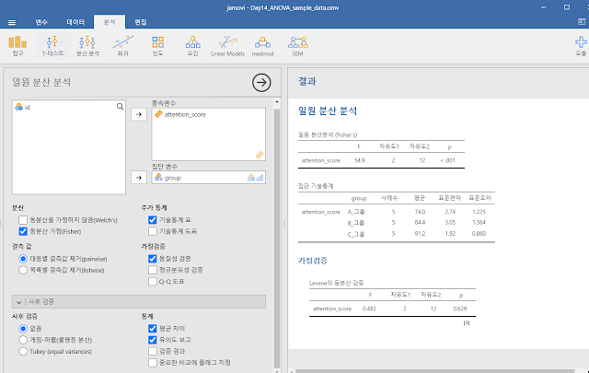Collapse the 사후 검증 section

pyautogui.click(x=139, y=301)
